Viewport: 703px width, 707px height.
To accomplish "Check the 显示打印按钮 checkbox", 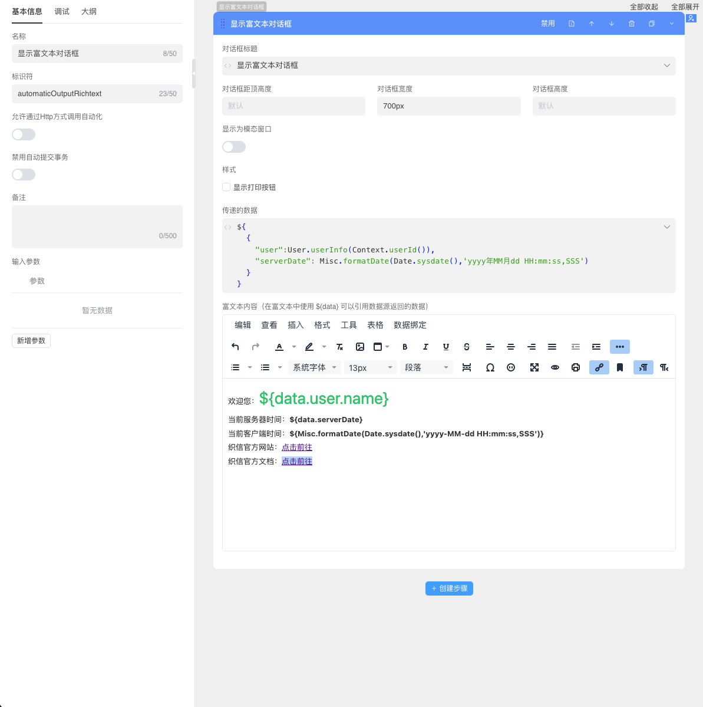I will click(x=226, y=187).
